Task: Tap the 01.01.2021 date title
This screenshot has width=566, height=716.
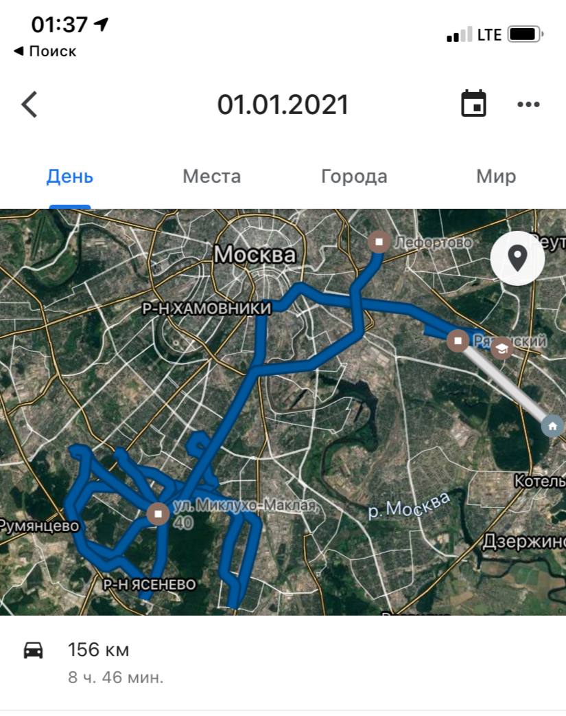Action: click(x=283, y=104)
